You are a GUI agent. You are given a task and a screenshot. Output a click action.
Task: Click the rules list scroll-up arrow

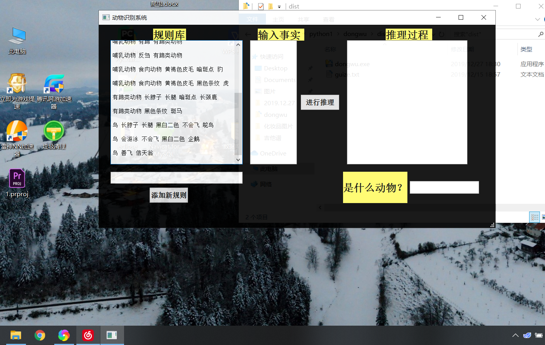coord(238,45)
